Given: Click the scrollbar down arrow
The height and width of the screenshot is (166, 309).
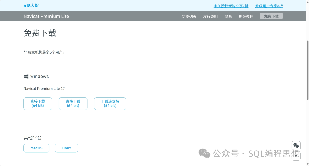Looking at the screenshot, I should click(308, 164).
